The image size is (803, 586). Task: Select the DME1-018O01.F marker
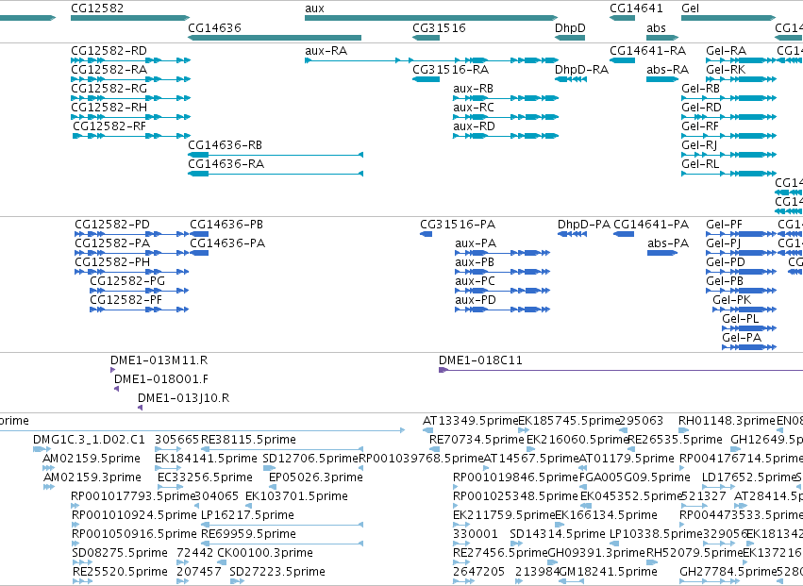coord(117,389)
